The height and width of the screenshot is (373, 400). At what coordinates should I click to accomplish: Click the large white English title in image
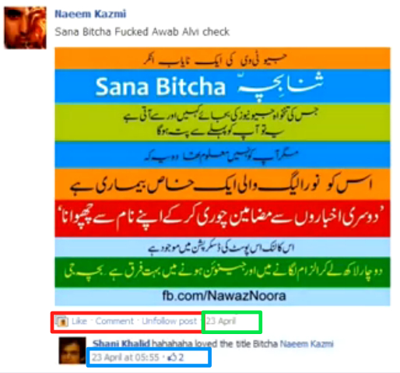160,86
